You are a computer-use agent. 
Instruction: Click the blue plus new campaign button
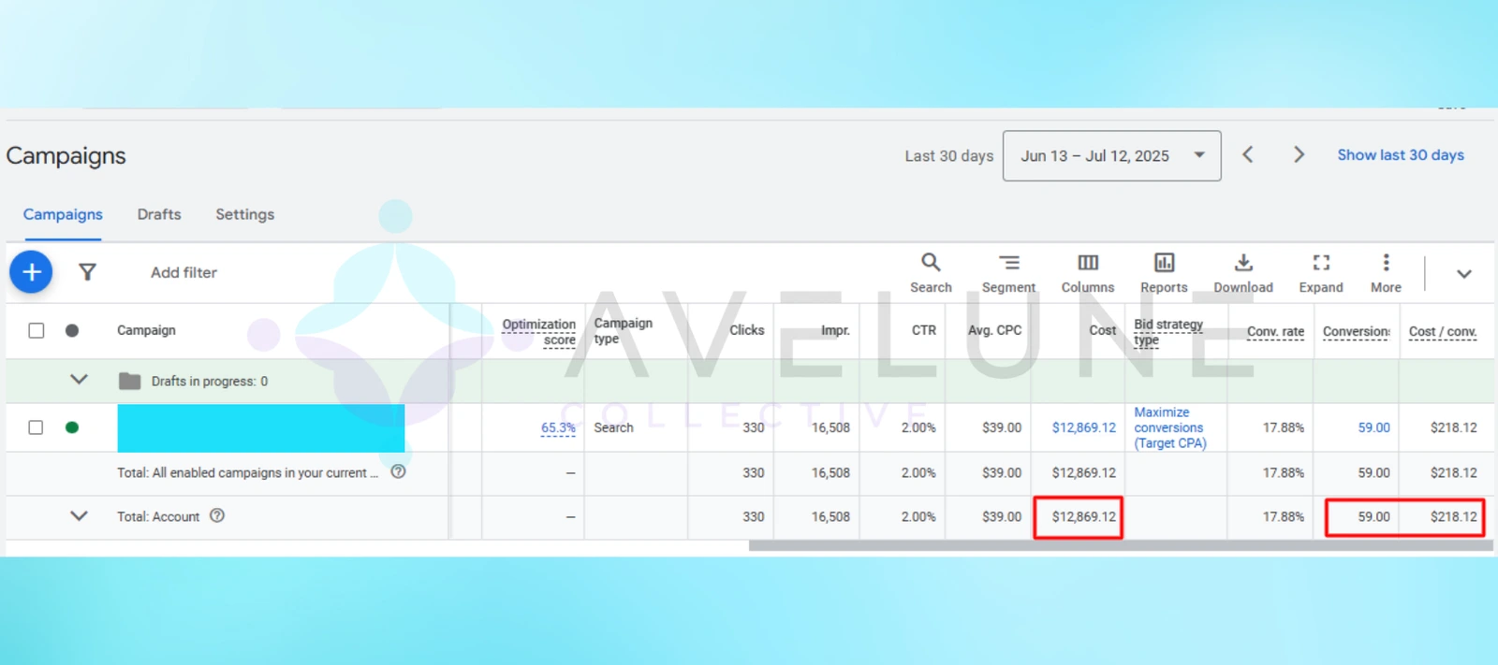pyautogui.click(x=31, y=272)
